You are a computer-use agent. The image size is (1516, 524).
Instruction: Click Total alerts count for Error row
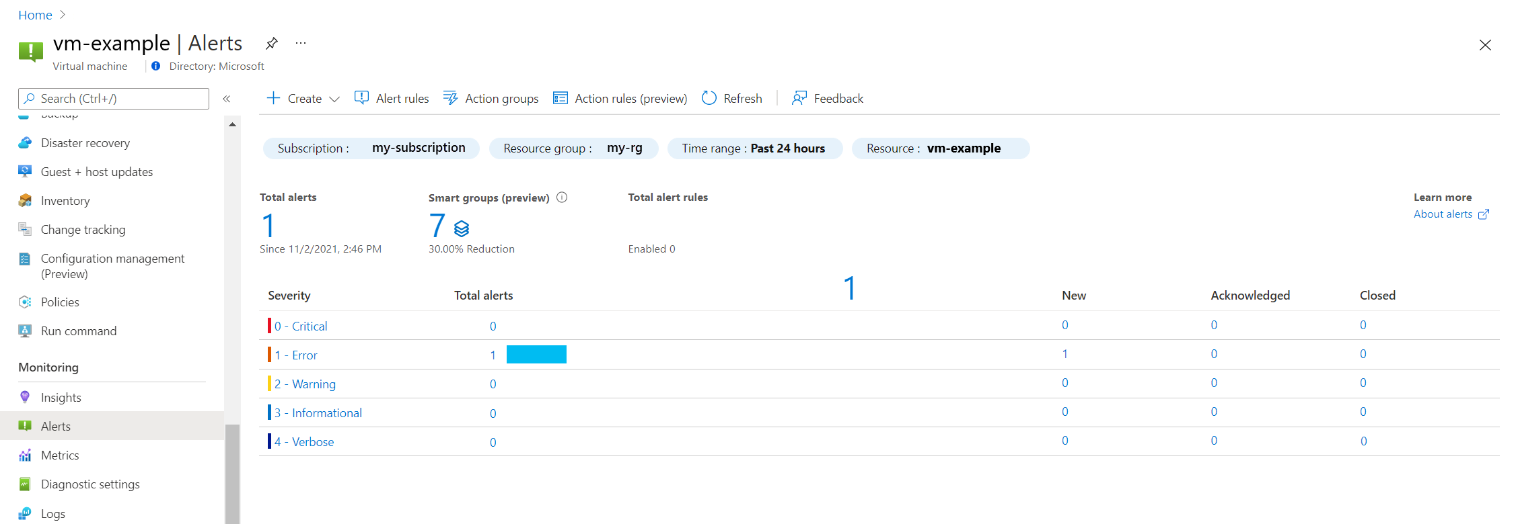pyautogui.click(x=493, y=355)
